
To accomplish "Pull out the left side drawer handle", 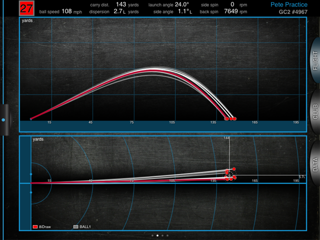I will point(3,120).
